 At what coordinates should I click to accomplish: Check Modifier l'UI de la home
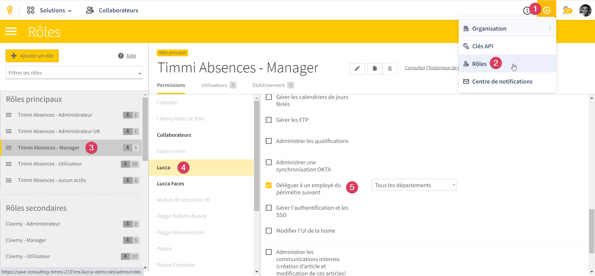[269, 231]
